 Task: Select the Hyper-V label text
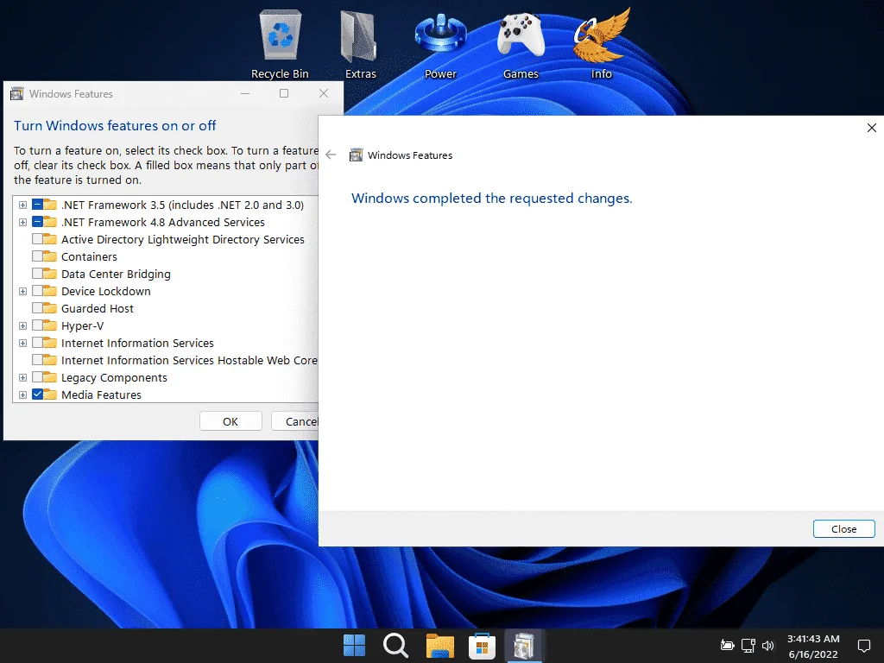82,325
